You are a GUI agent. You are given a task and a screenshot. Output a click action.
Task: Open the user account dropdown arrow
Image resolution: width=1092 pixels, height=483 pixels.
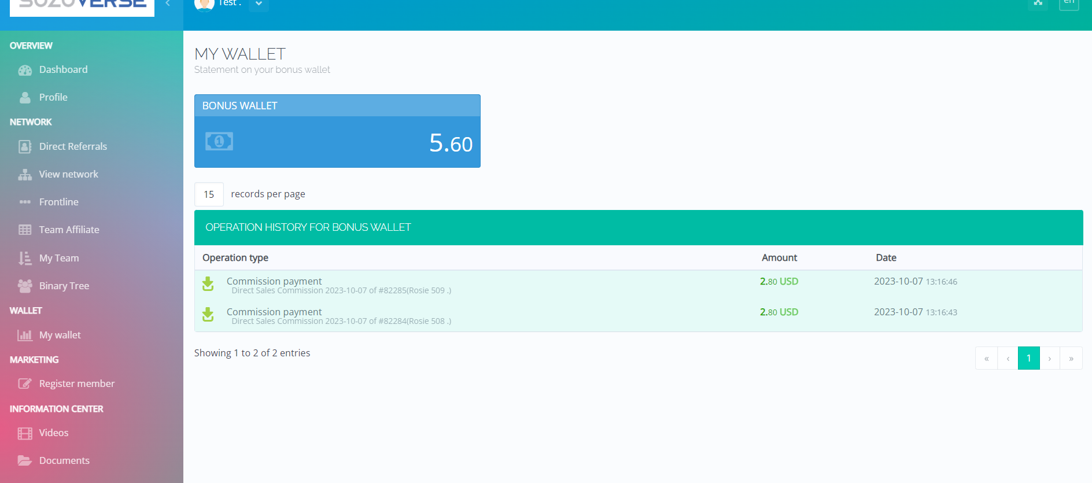pos(259,4)
